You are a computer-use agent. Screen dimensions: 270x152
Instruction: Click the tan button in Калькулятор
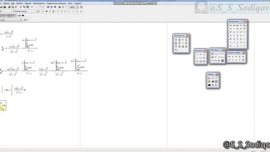(238, 25)
